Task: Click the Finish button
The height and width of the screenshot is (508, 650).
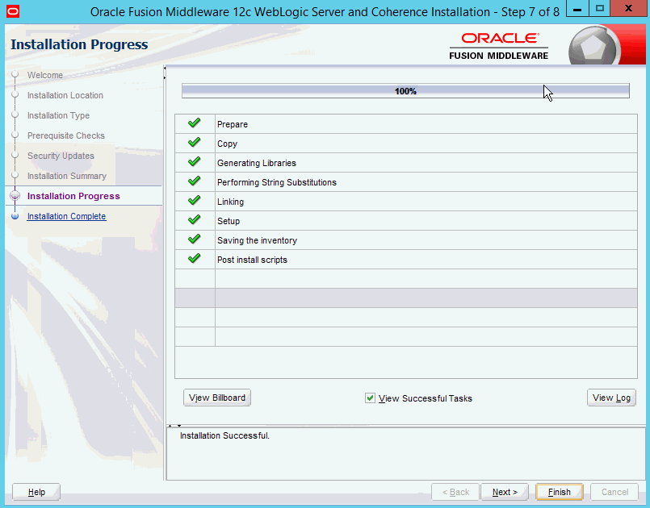Action: click(559, 492)
